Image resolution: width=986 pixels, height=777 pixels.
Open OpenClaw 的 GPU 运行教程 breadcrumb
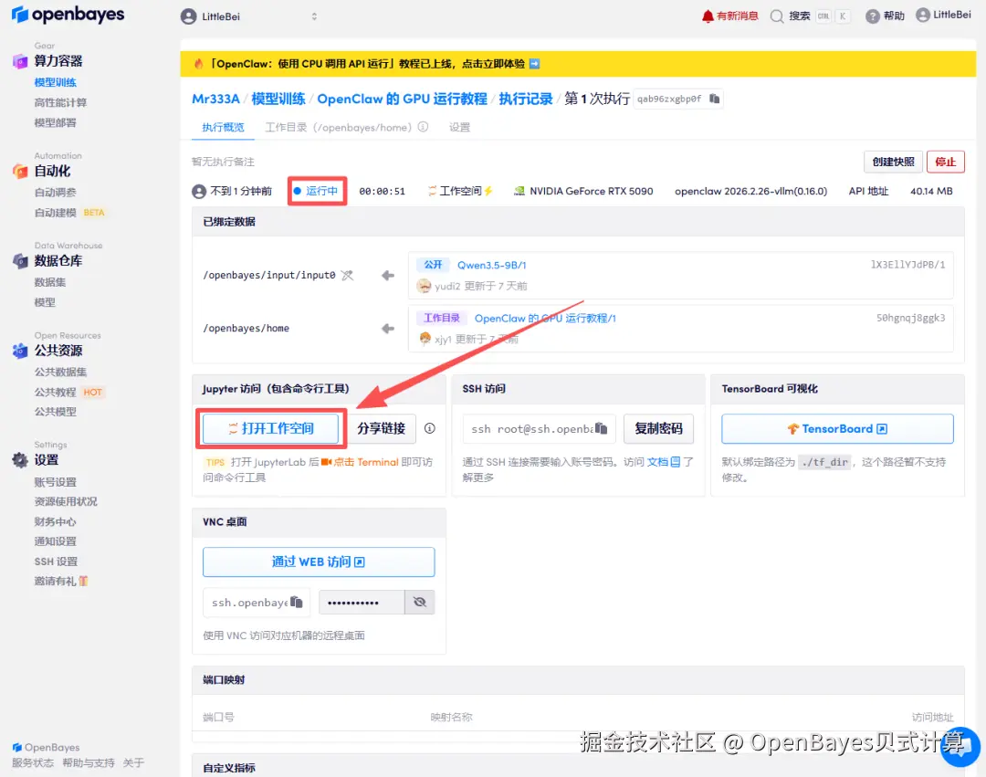point(402,99)
